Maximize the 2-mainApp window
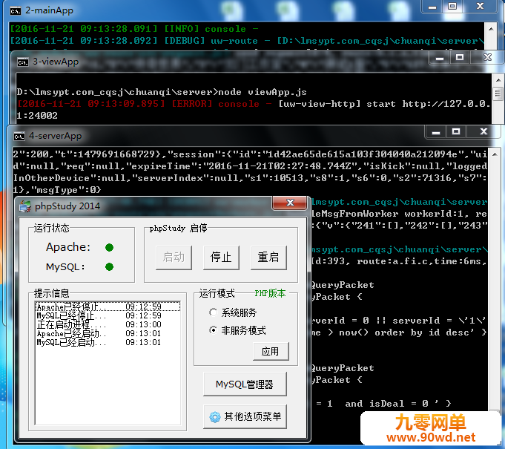The width and height of the screenshot is (505, 449). pos(452,7)
